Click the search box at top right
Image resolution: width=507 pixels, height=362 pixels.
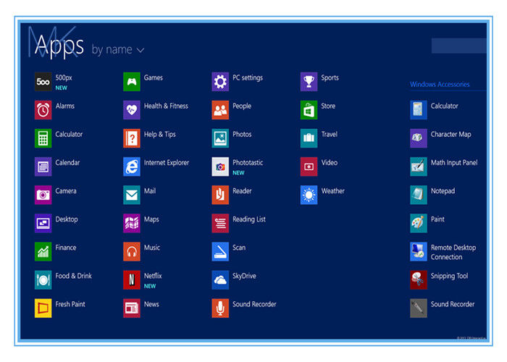tap(458, 46)
